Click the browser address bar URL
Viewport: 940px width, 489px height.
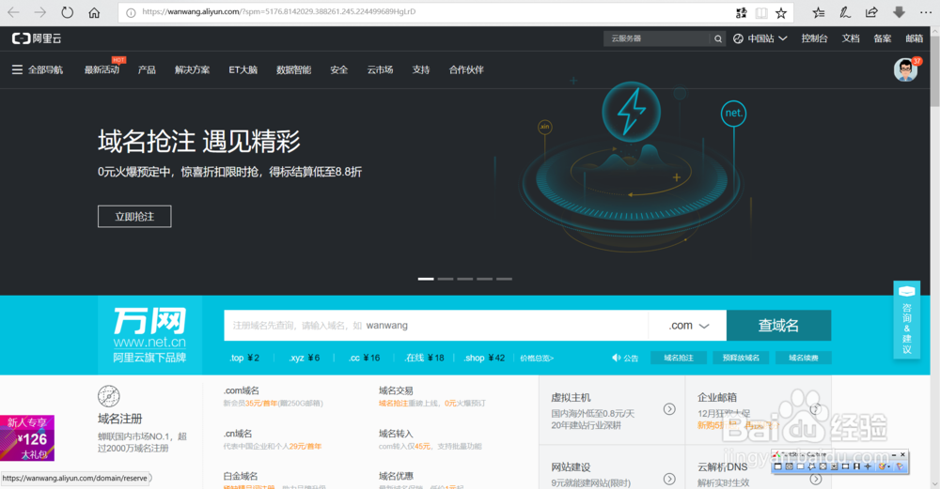[279, 12]
